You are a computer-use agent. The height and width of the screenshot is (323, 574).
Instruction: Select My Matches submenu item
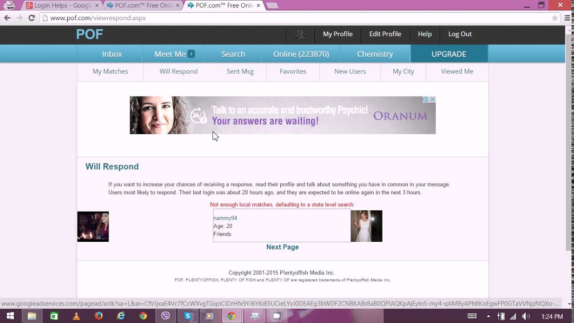pyautogui.click(x=110, y=71)
